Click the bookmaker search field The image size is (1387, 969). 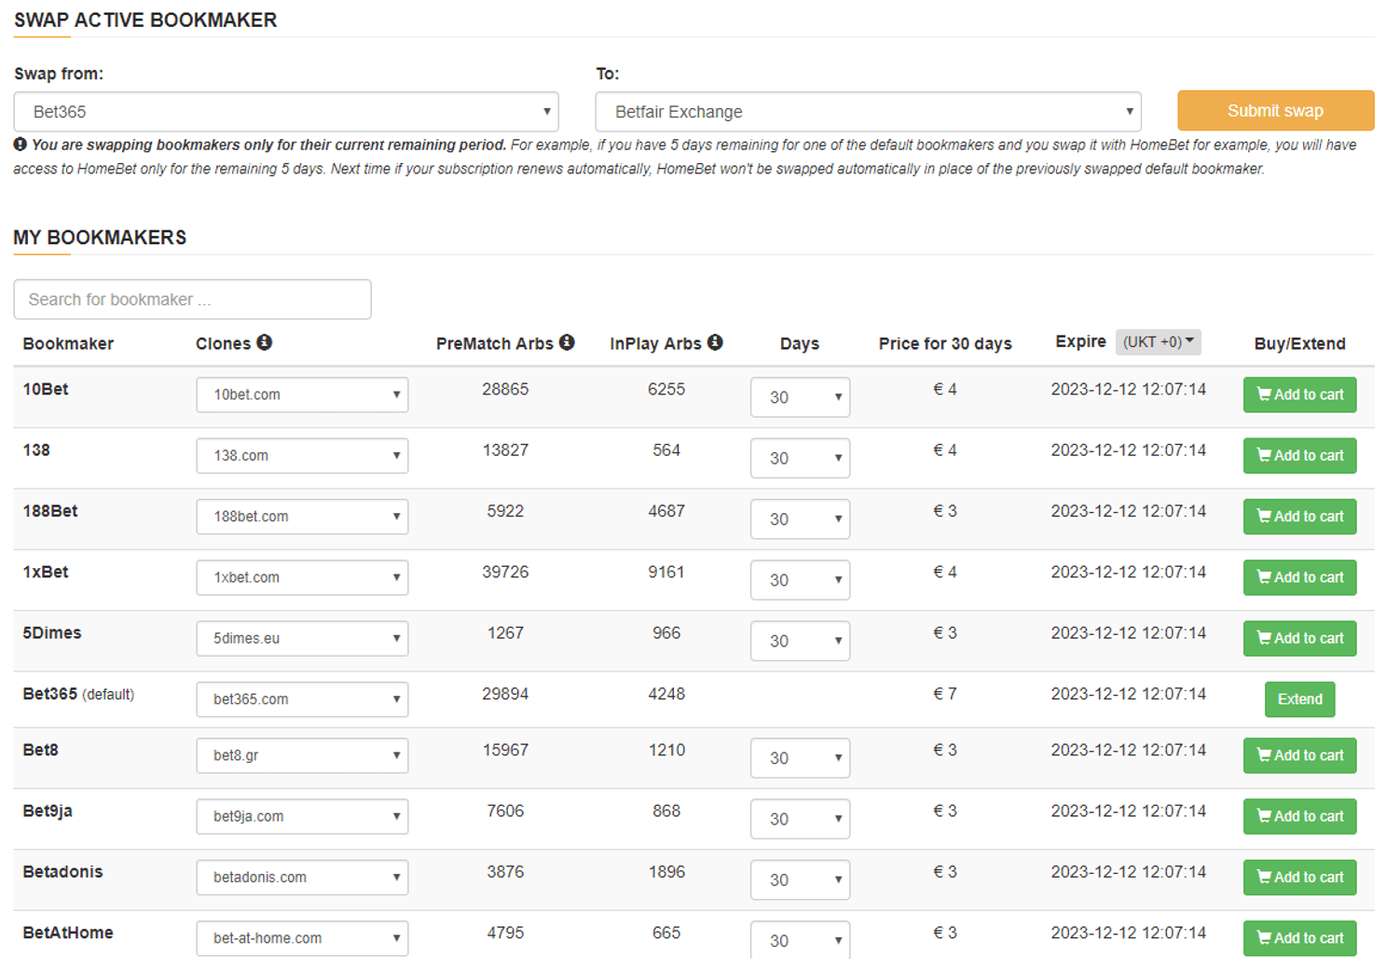tap(192, 299)
